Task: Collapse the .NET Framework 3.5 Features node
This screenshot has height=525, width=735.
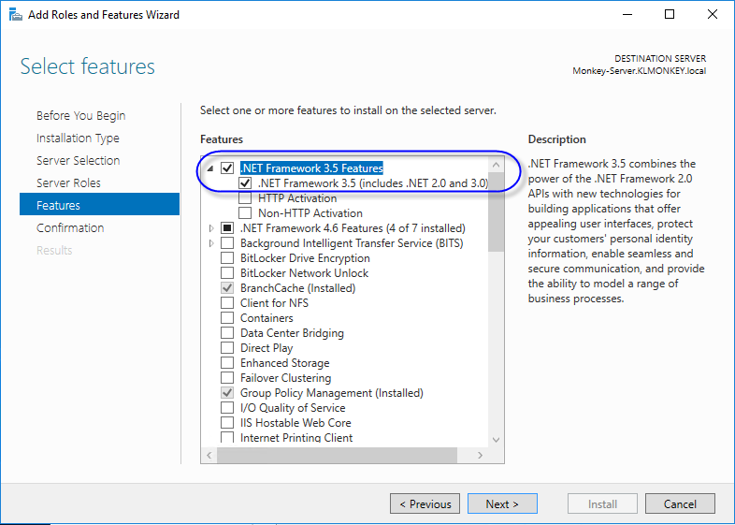Action: tap(210, 168)
